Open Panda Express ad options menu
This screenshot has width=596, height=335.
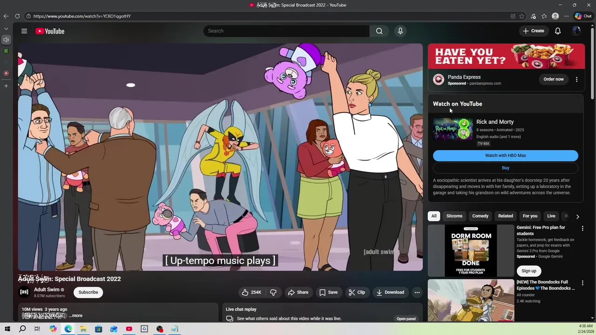[x=576, y=79]
